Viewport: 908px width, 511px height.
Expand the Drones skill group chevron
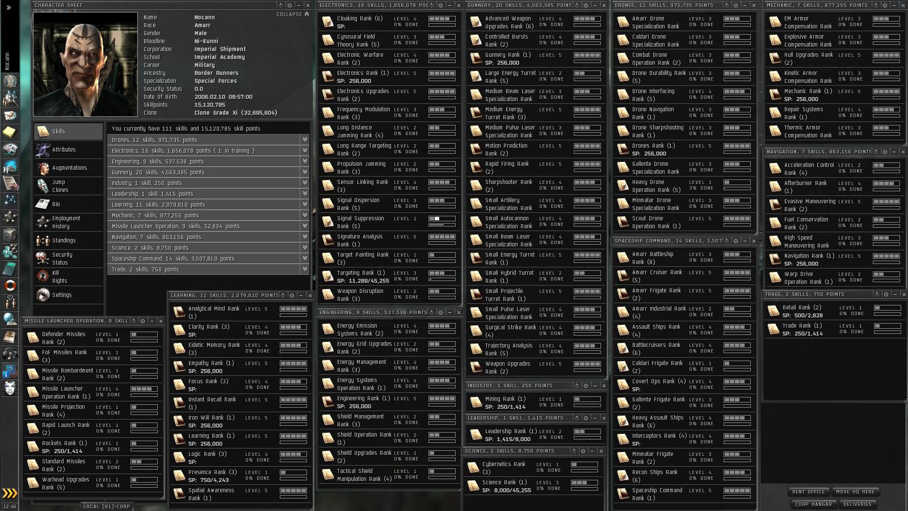pos(305,140)
